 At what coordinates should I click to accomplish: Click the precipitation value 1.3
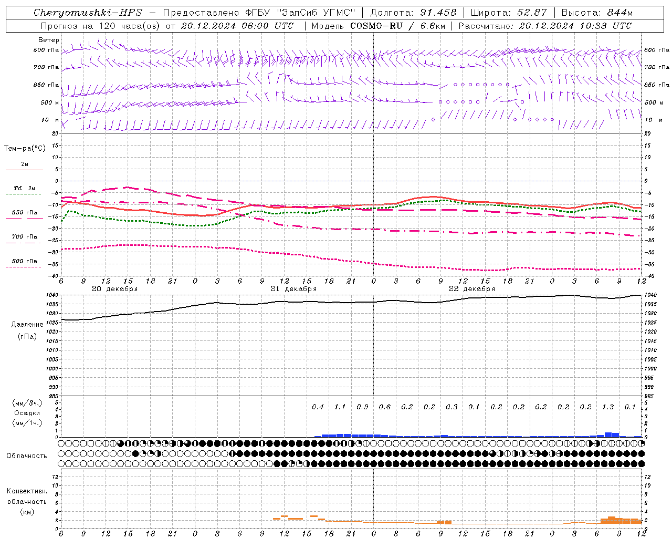pos(608,407)
